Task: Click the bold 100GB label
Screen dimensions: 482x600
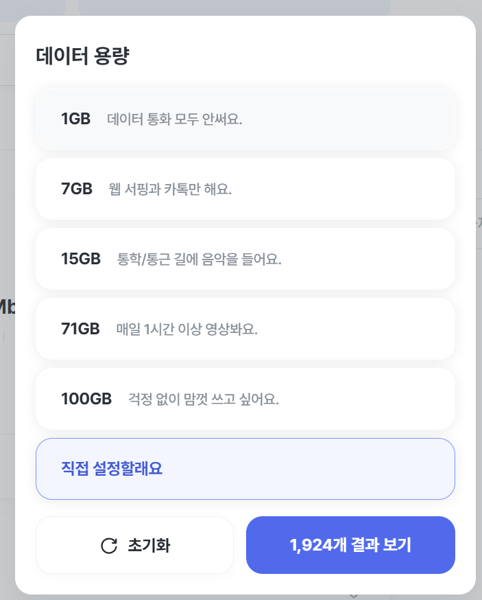Action: pos(86,398)
